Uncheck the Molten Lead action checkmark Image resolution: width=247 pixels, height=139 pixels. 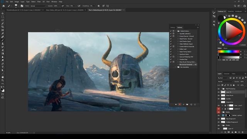click(x=171, y=49)
